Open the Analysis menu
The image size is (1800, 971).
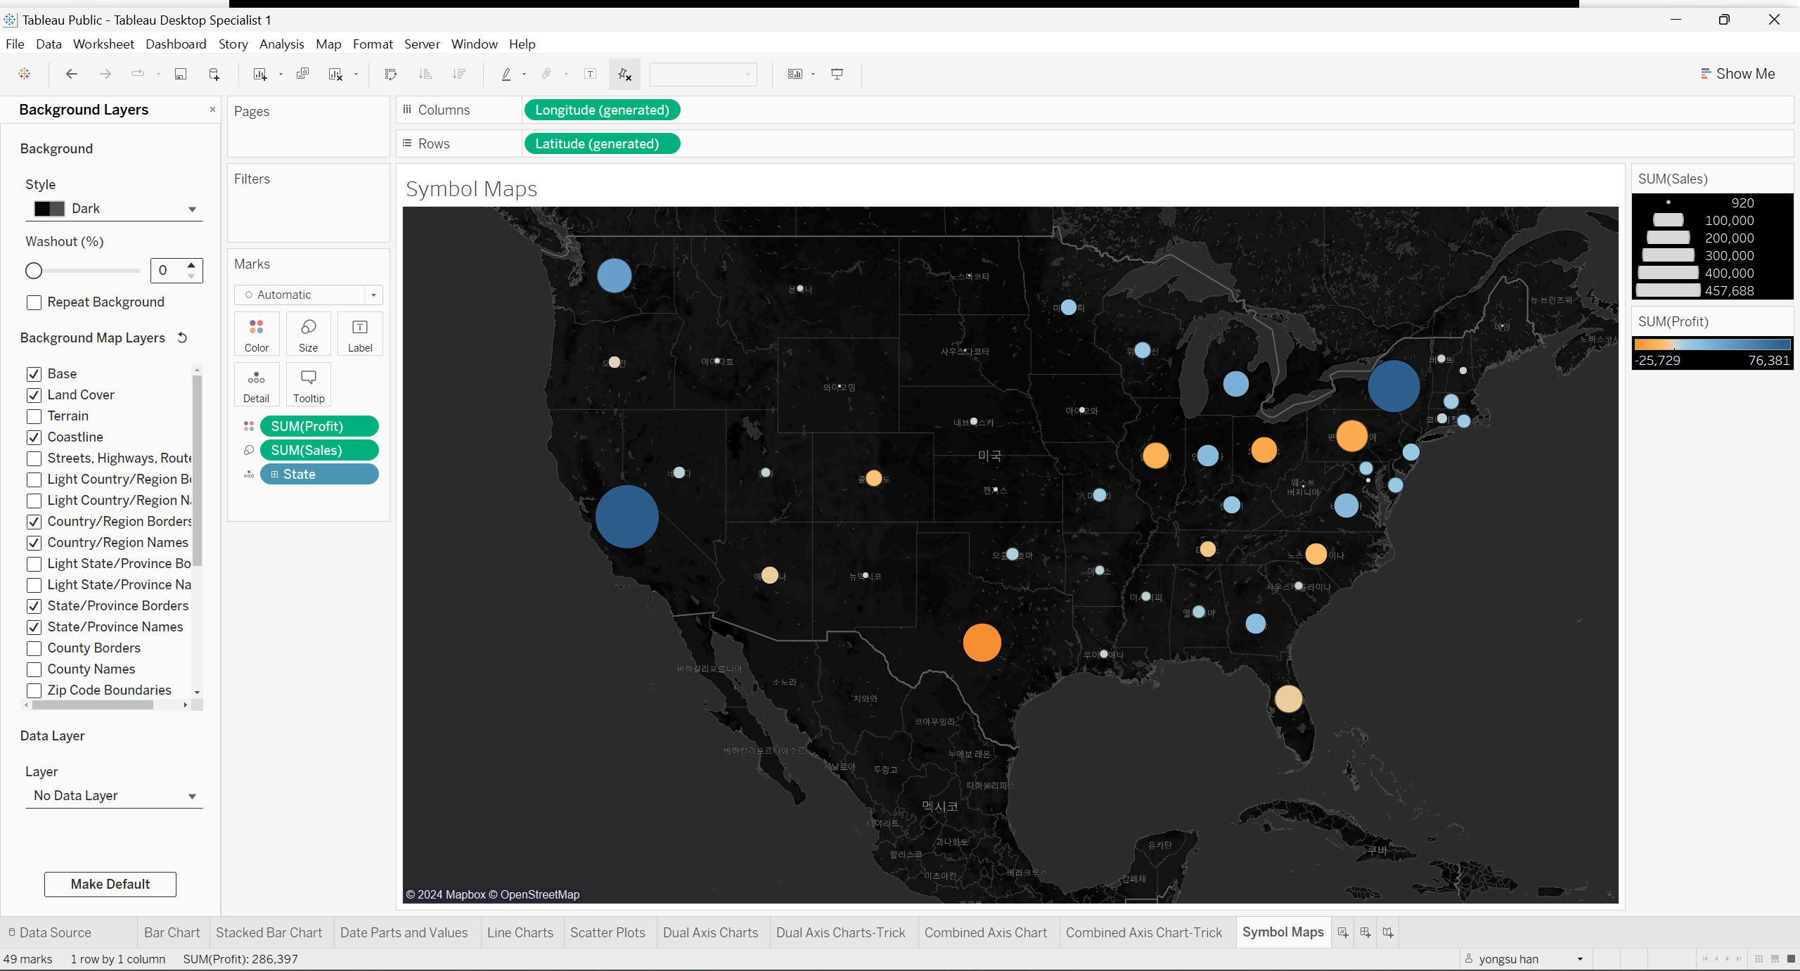click(281, 44)
